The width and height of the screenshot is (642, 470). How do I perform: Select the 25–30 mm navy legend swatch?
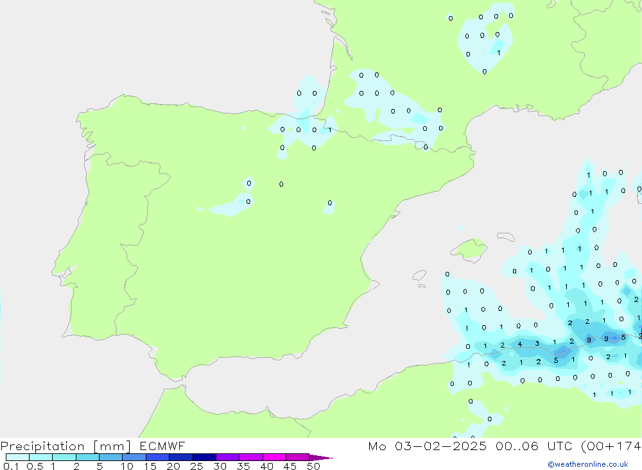(x=204, y=457)
